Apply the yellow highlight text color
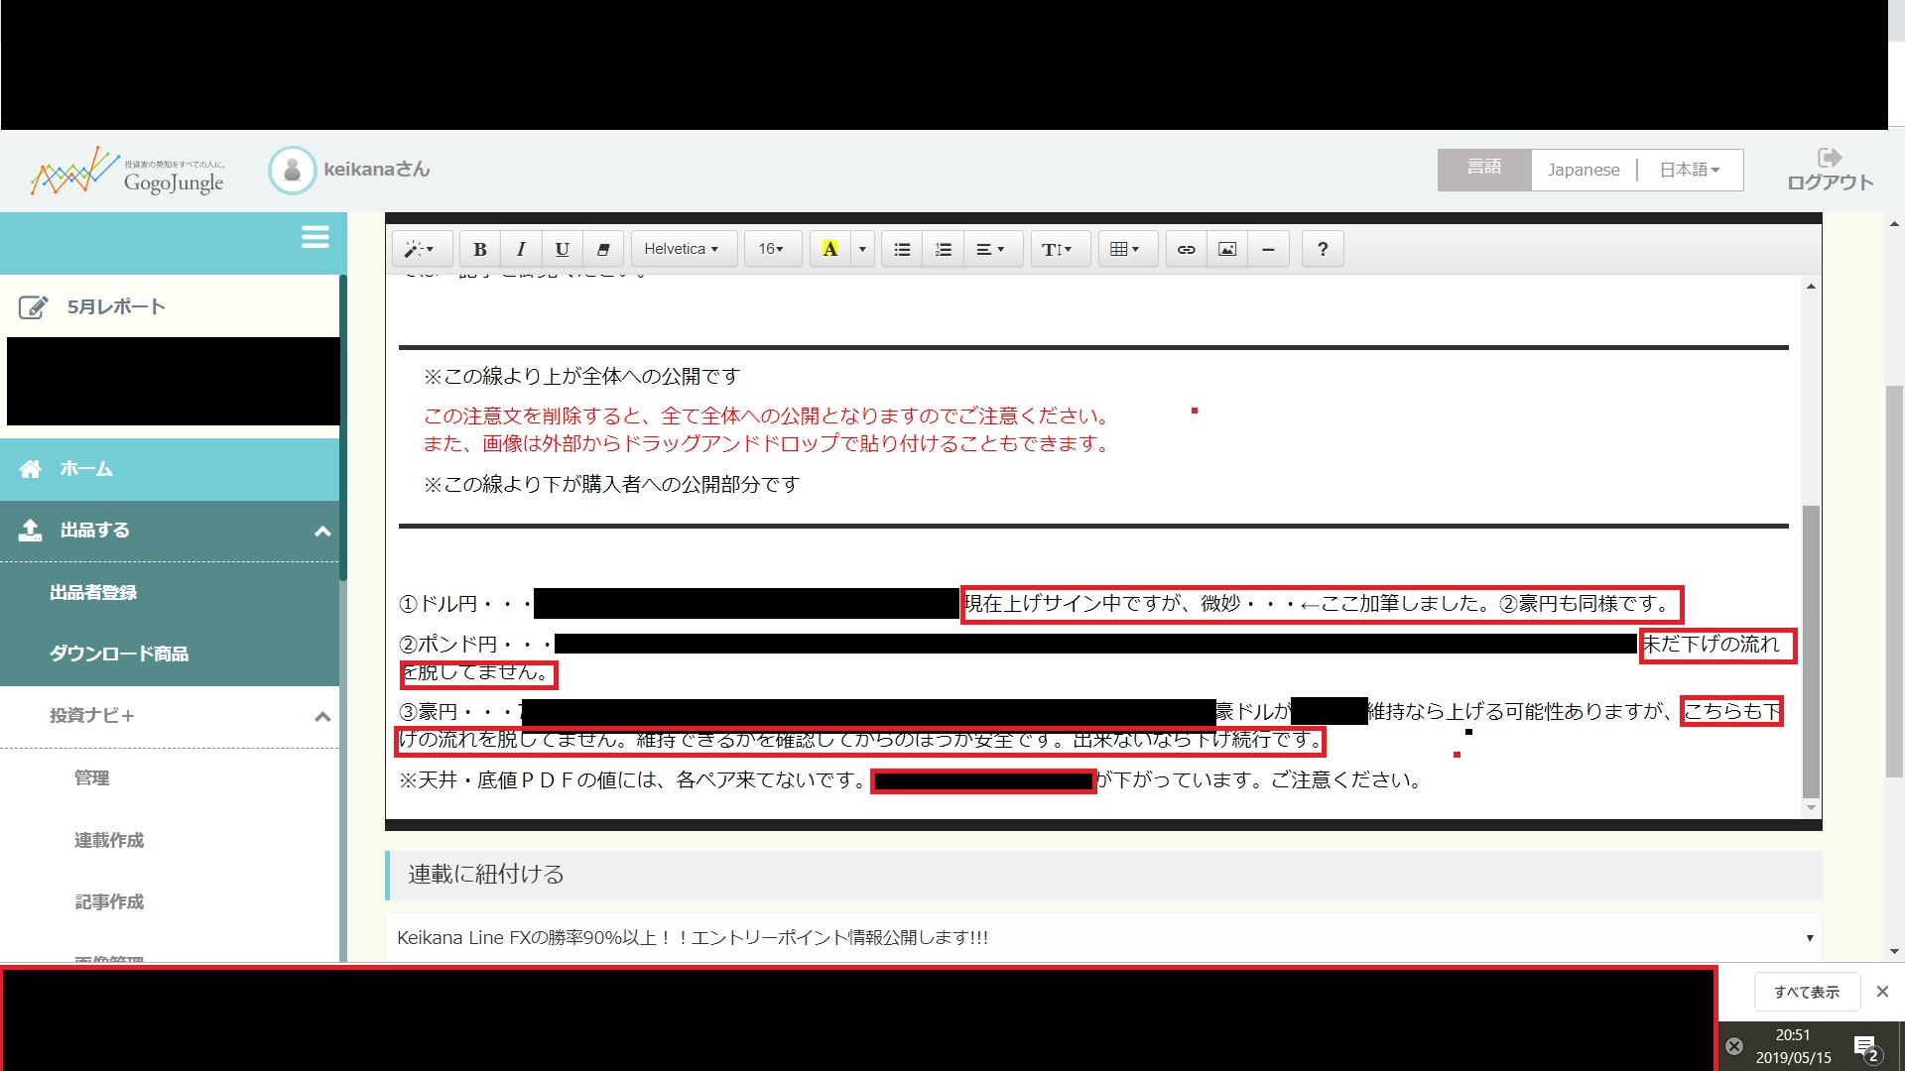 pos(830,249)
